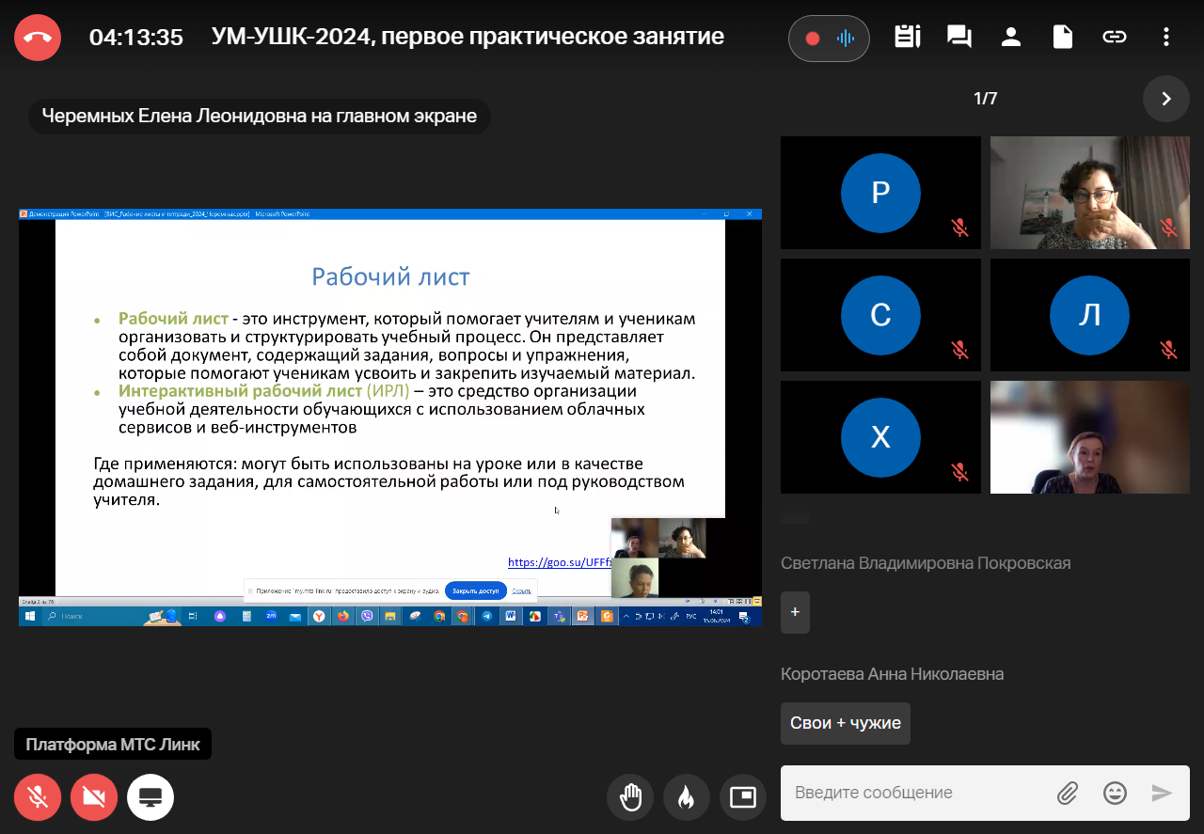Viewport: 1204px width, 834px height.
Task: Type in the Введите сообщение field
Action: click(917, 793)
